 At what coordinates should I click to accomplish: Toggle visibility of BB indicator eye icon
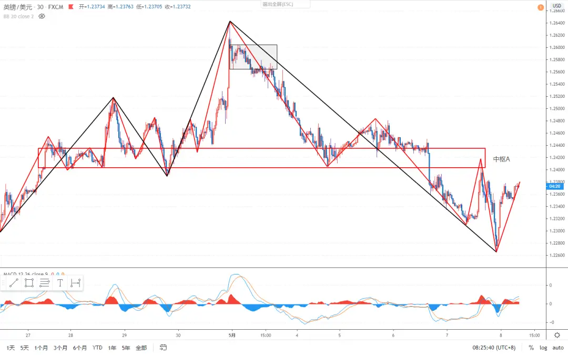42,16
